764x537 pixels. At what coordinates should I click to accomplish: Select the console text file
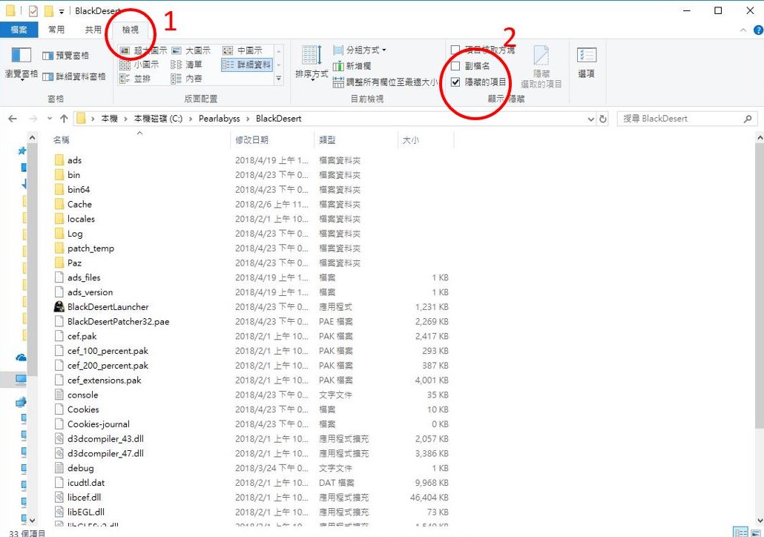tap(82, 395)
